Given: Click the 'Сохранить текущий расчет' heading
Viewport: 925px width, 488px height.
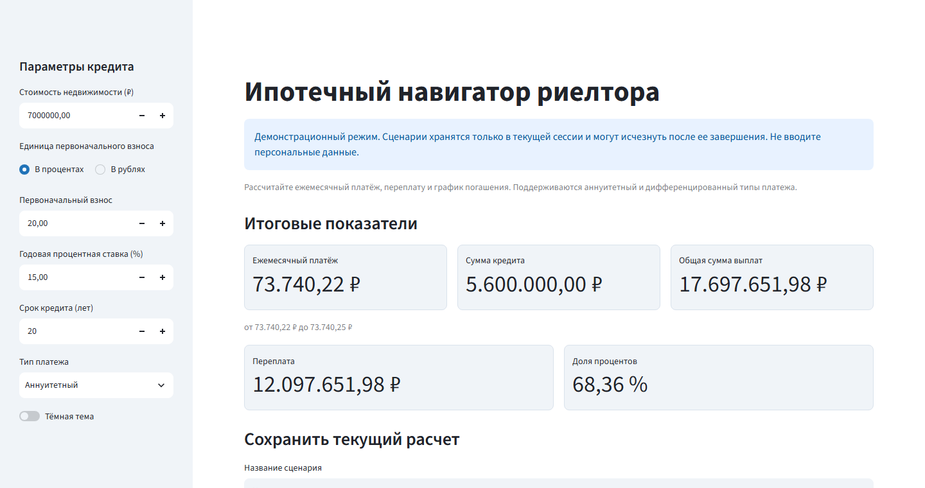Looking at the screenshot, I should coord(352,439).
